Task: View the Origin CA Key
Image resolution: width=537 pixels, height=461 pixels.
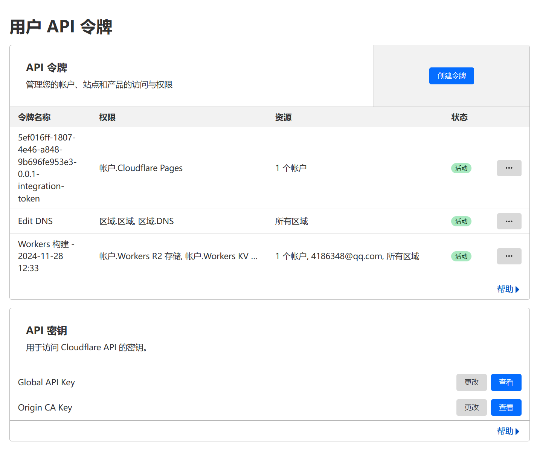Action: click(x=506, y=408)
